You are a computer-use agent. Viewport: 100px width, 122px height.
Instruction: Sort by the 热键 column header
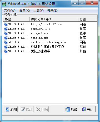point(16,19)
